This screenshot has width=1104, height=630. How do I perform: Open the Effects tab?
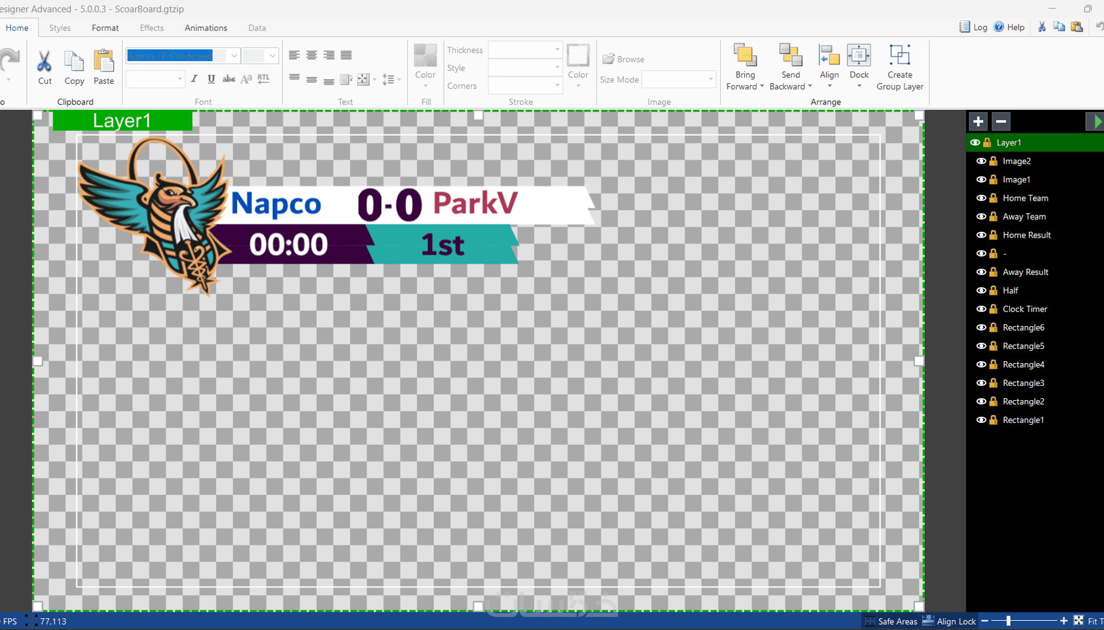152,28
